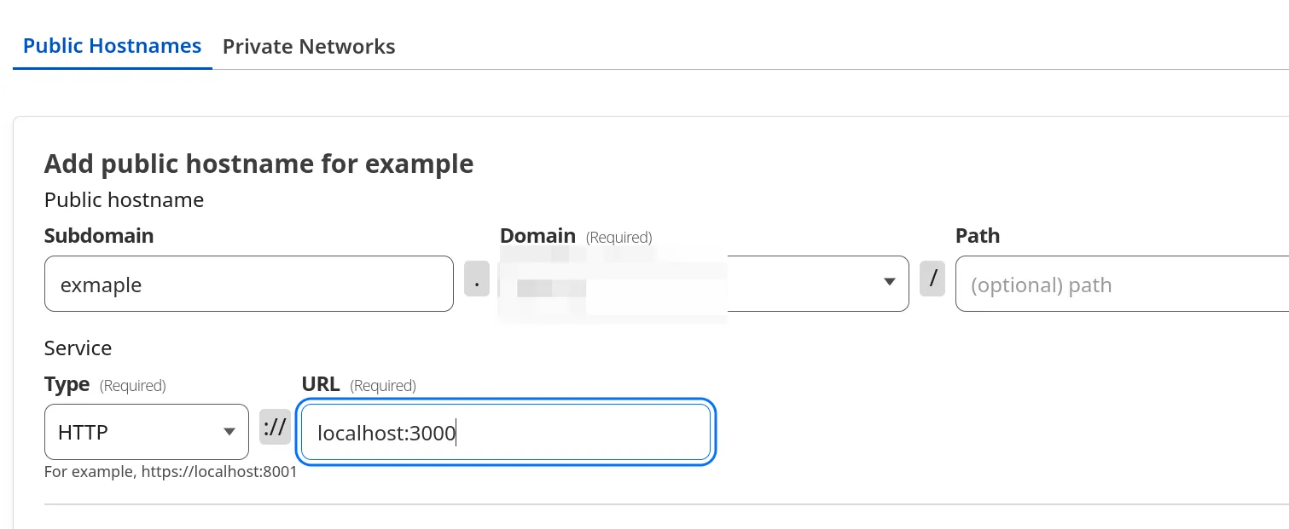
Task: Click the :// separator badge
Action: [276, 427]
